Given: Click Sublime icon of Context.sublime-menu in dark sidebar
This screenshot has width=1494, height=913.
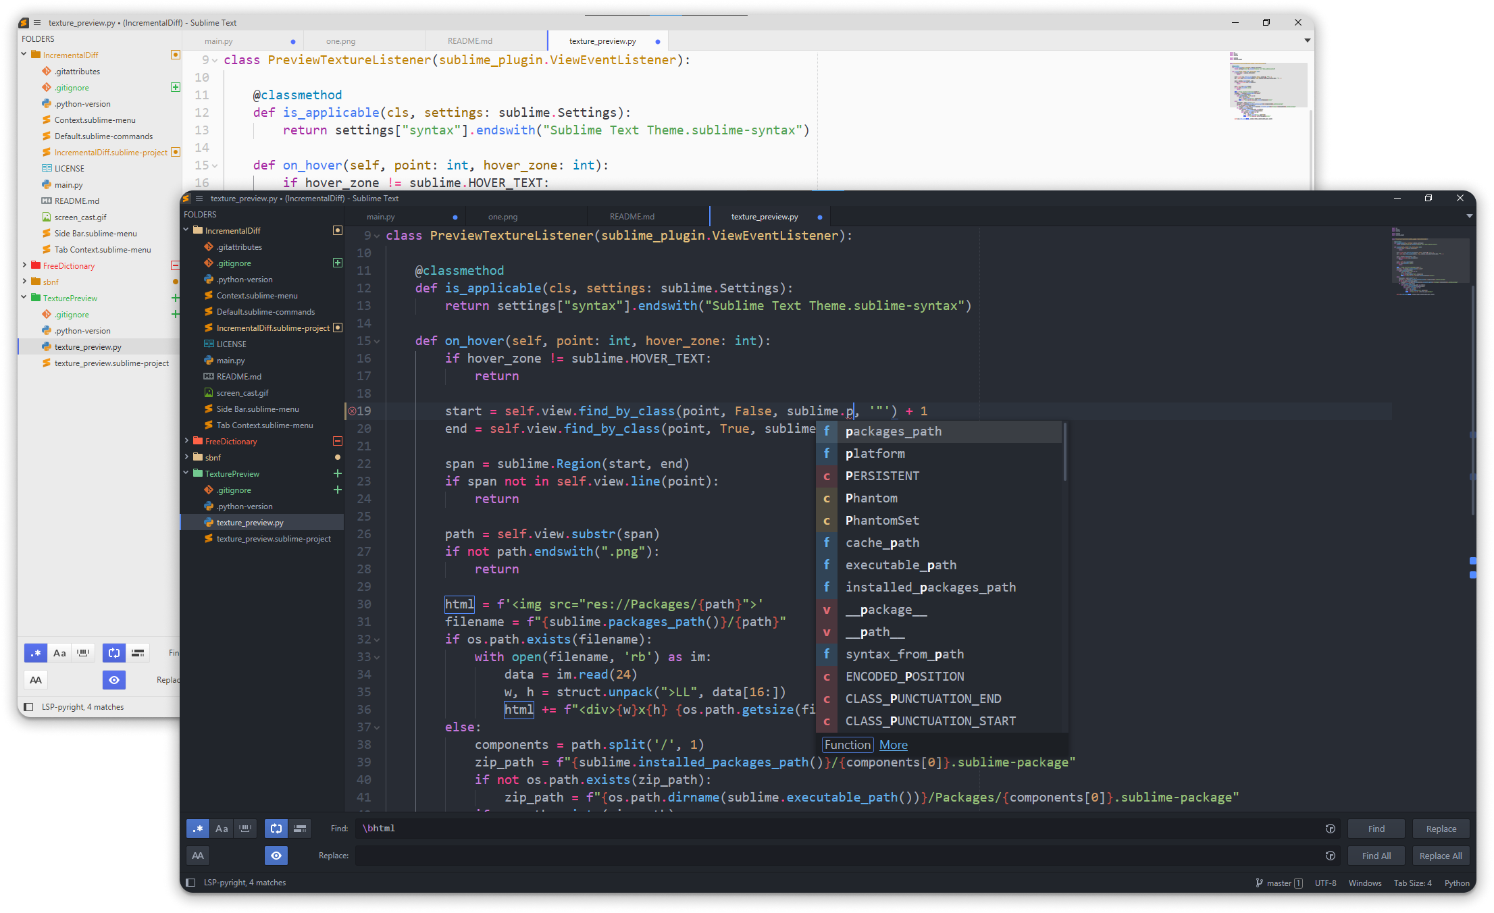Looking at the screenshot, I should pyautogui.click(x=209, y=295).
